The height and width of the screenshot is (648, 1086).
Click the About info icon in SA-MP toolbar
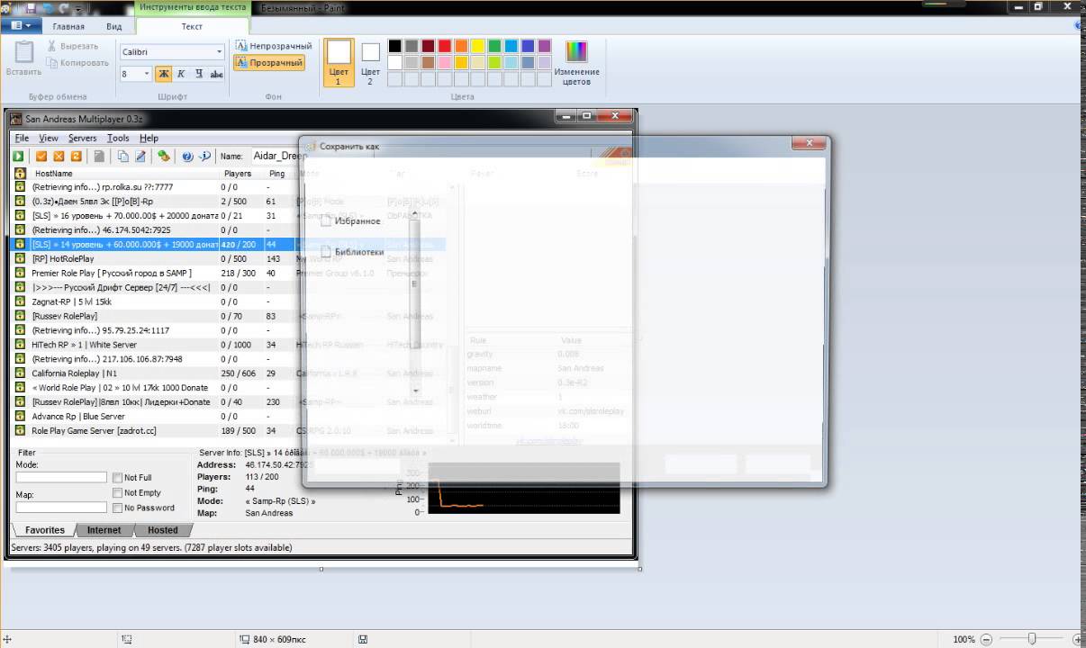204,156
